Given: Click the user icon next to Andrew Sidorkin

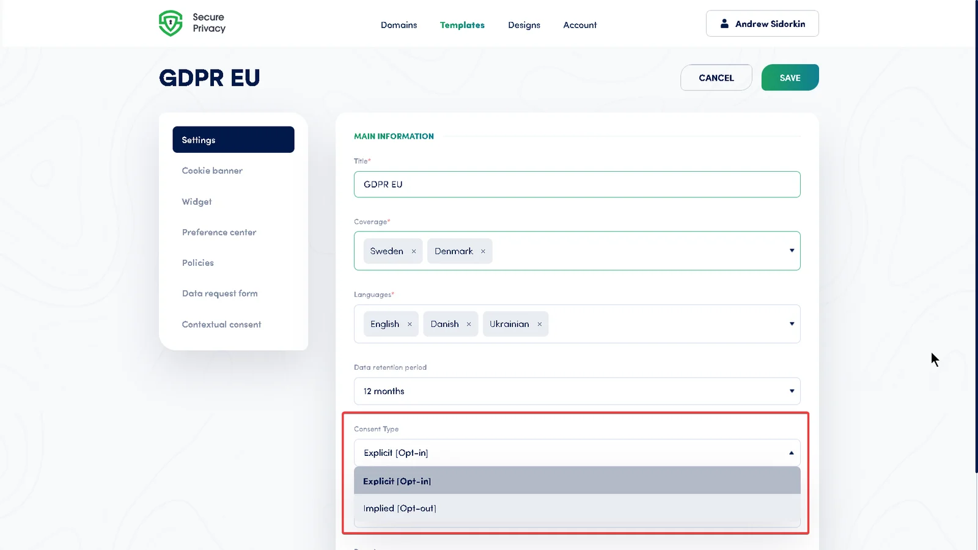Looking at the screenshot, I should (724, 23).
